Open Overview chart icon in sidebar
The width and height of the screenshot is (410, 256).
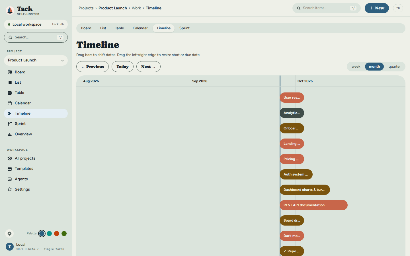tap(10, 134)
